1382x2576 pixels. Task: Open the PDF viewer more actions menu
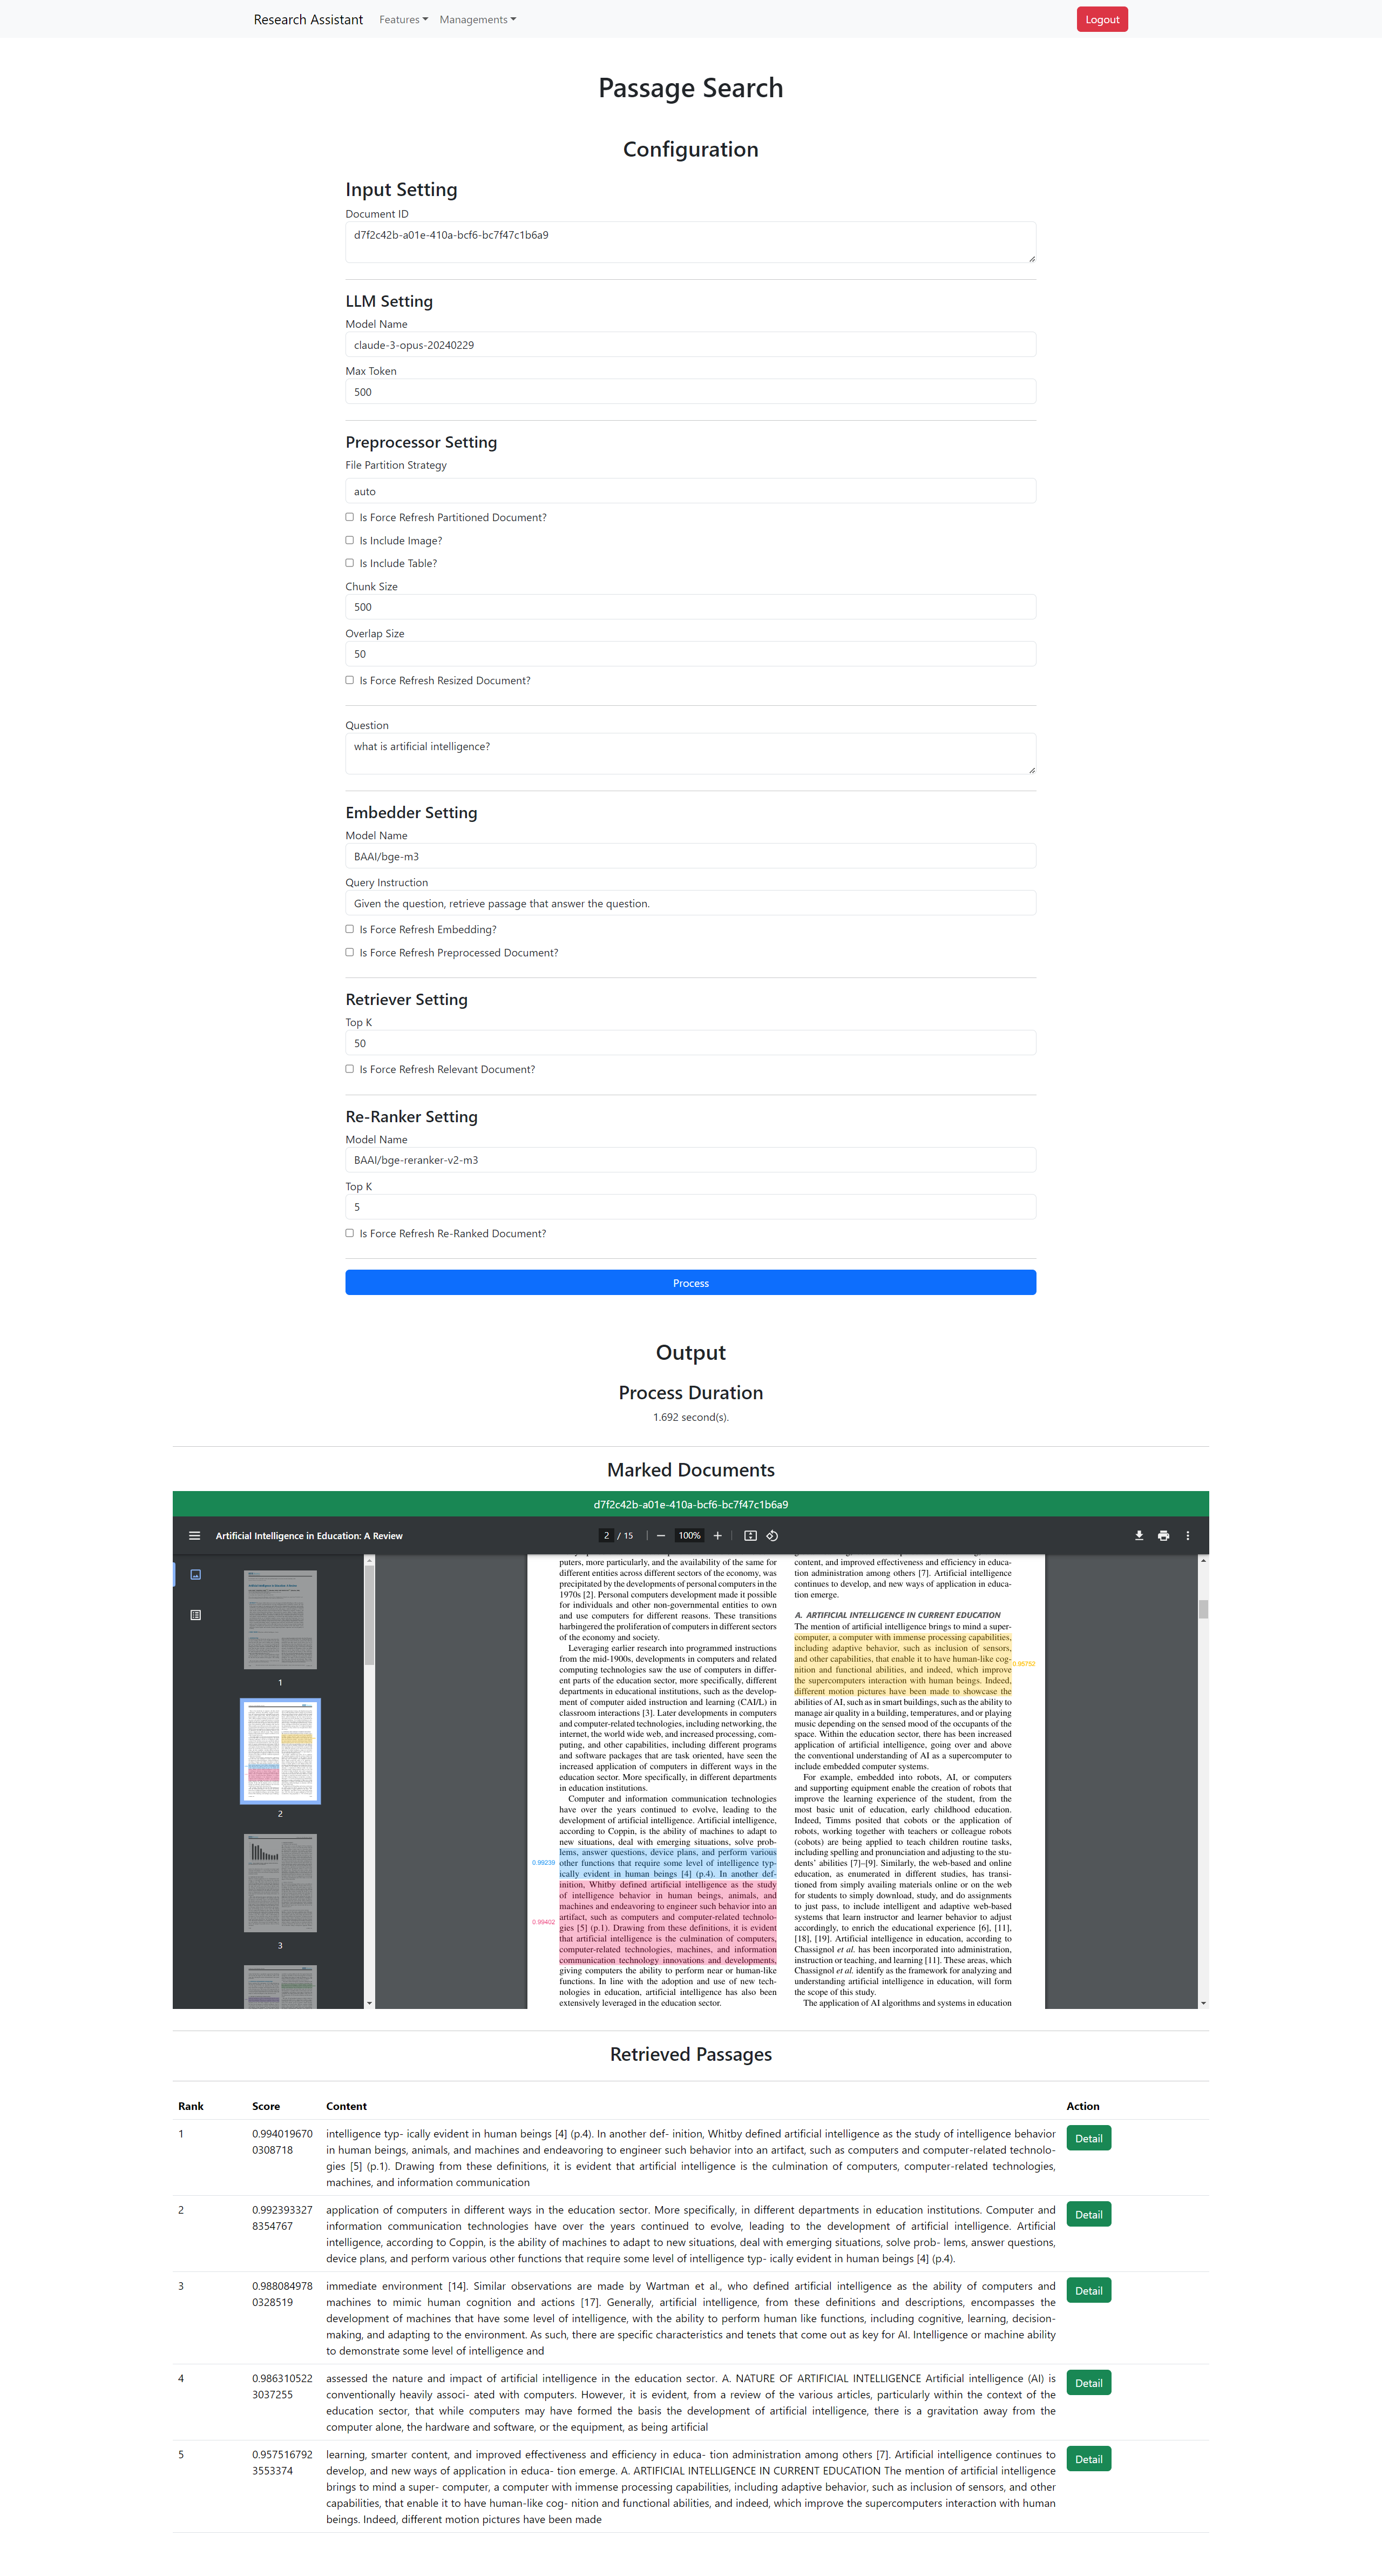(x=1188, y=1535)
